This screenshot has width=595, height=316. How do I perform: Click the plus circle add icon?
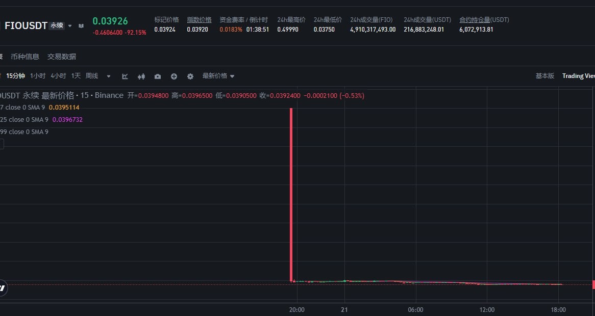(x=174, y=76)
